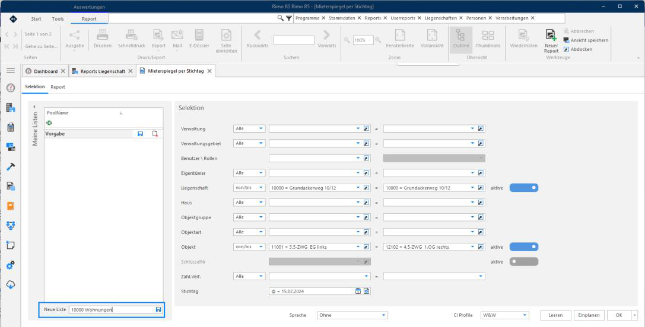
Task: Click the Mail envelope icon
Action: point(177,35)
